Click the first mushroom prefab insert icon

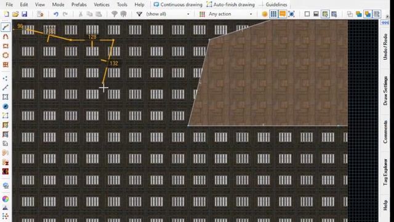(115, 14)
